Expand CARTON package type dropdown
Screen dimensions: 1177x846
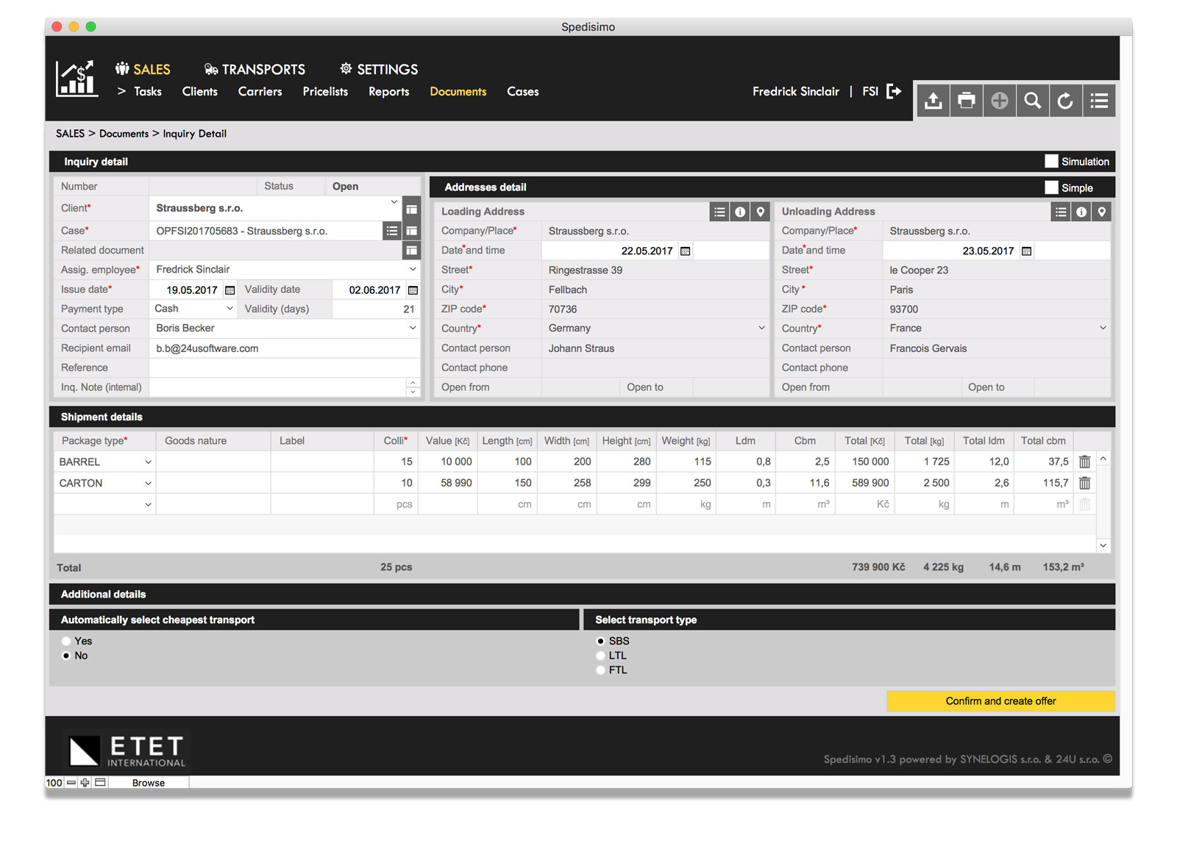coord(148,483)
